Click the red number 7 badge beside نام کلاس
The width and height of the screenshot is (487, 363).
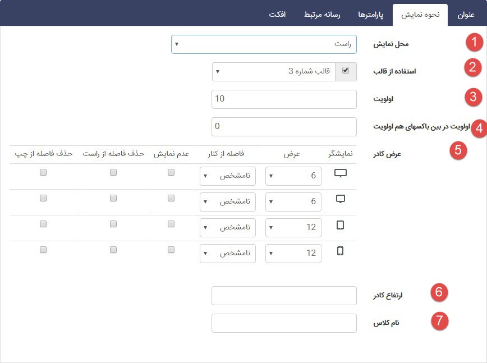pos(440,321)
